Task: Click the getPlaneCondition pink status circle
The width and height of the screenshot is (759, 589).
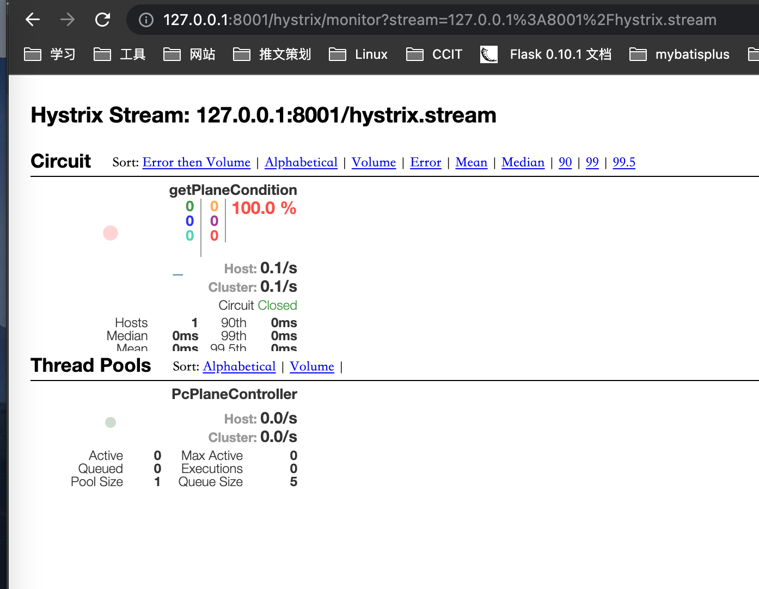Action: pos(111,233)
